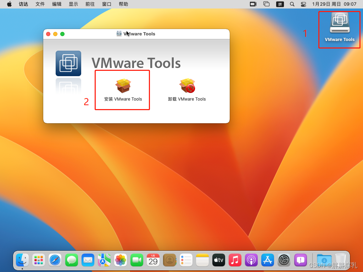The image size is (363, 272).
Task: Open Contacts from the Dock
Action: click(x=170, y=260)
